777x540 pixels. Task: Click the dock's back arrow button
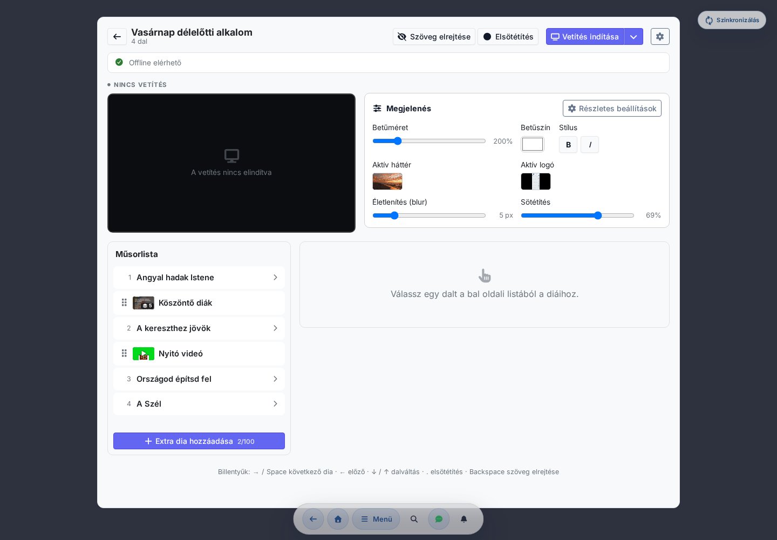pos(313,519)
